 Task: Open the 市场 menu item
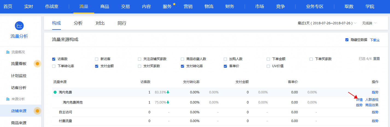(x=259, y=6)
